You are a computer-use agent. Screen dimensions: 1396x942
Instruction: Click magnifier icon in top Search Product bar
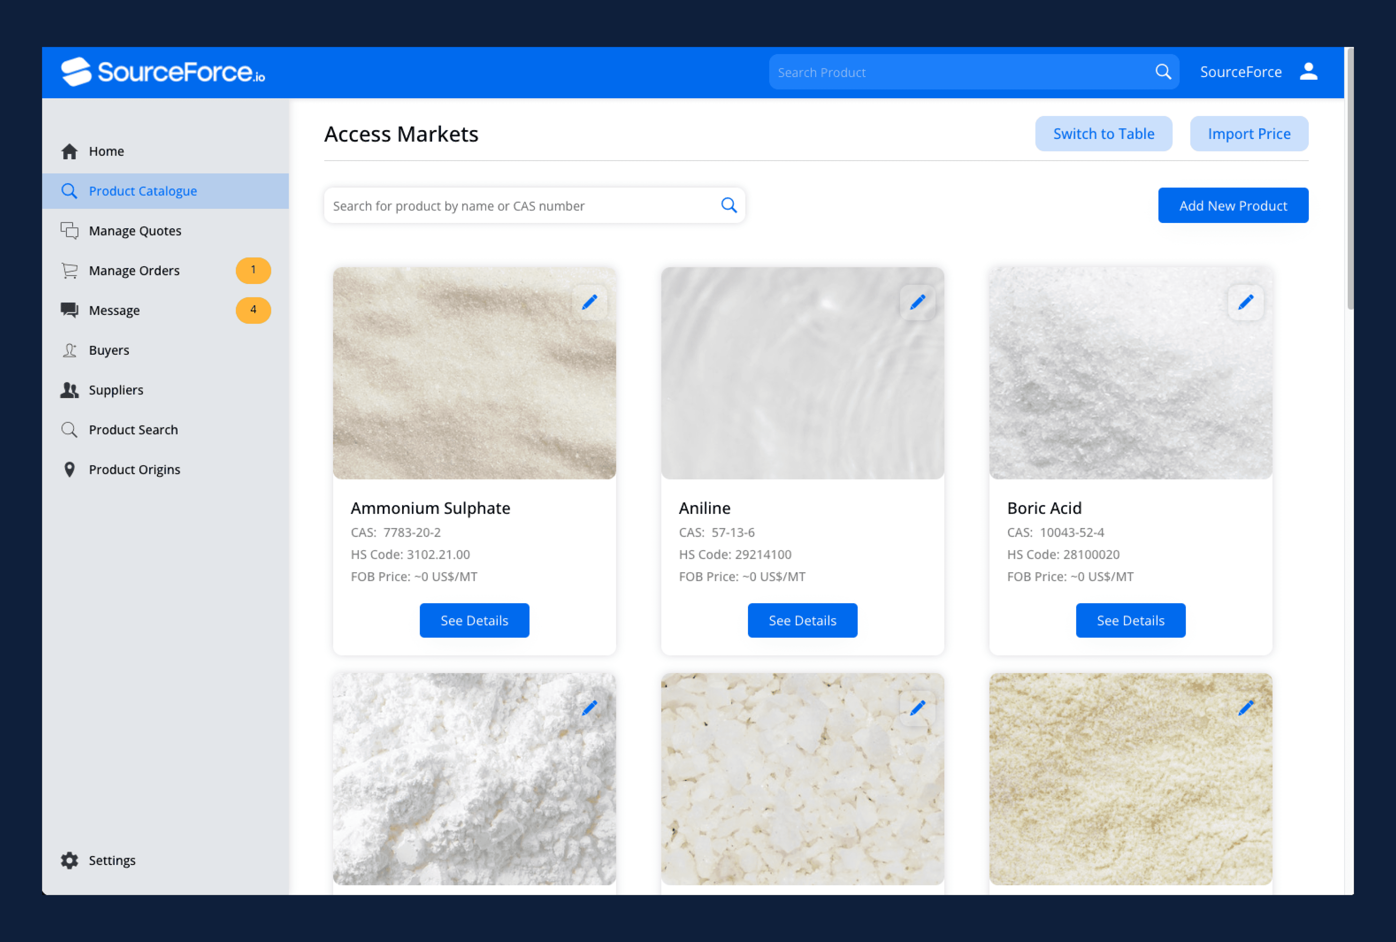(1163, 72)
